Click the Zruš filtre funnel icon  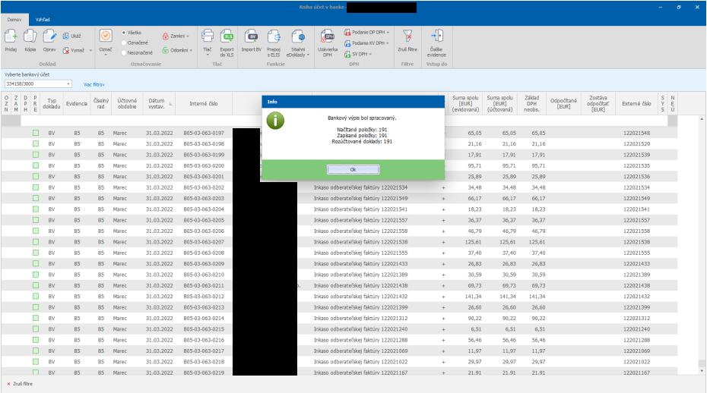point(407,36)
